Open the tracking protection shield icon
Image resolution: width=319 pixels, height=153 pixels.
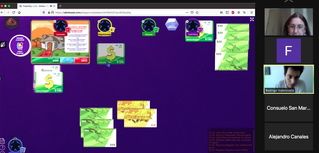click(44, 12)
